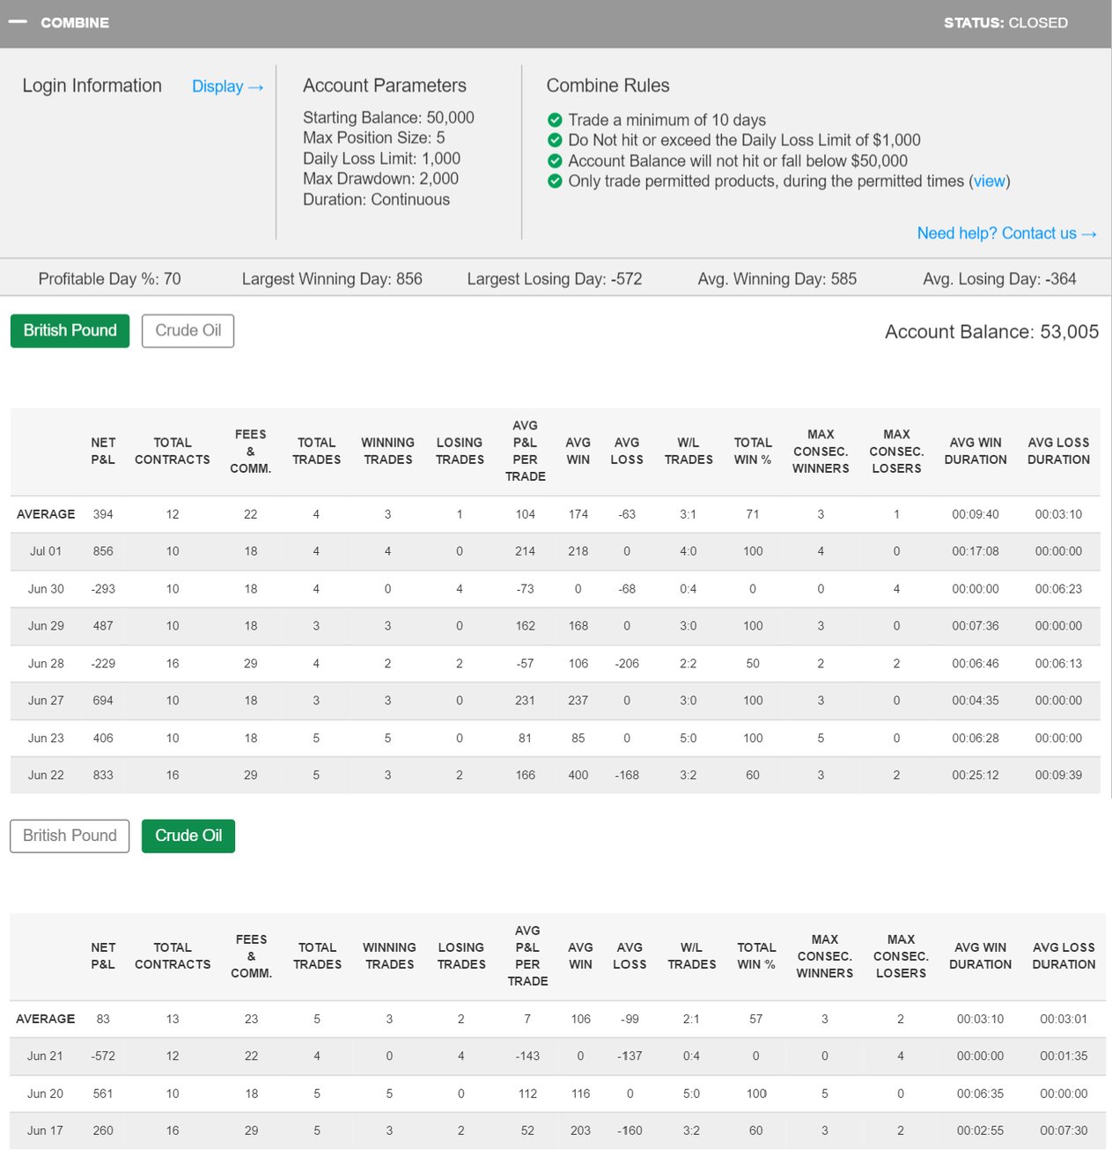Click the check icon for Daily Loss Limit rule
1112x1150 pixels.
click(555, 140)
